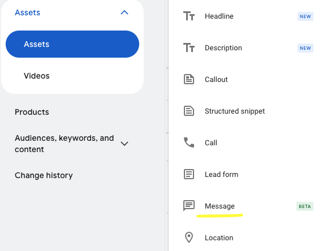The width and height of the screenshot is (327, 251).
Task: Click the Lead form icon
Action: point(189,174)
